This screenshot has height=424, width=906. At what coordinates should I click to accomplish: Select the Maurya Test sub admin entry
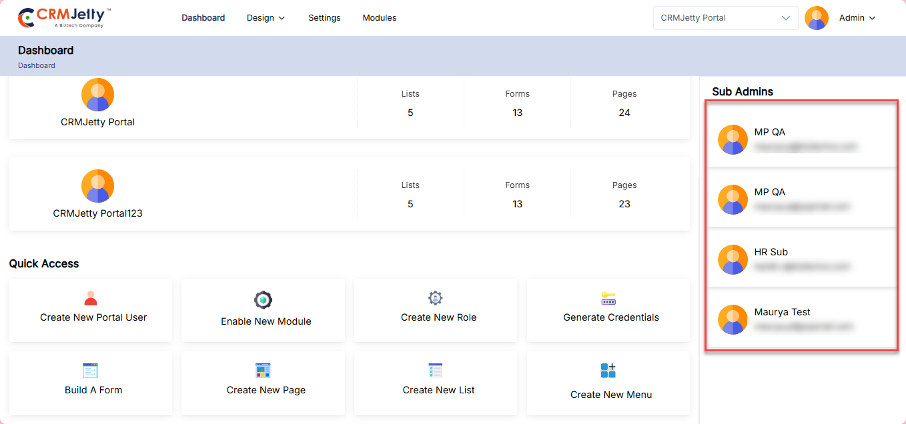click(801, 319)
